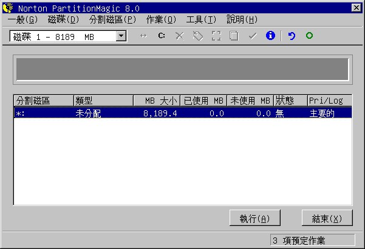Click the PartitionMagic title bar app icon
This screenshot has height=249, width=365.
tap(9, 8)
